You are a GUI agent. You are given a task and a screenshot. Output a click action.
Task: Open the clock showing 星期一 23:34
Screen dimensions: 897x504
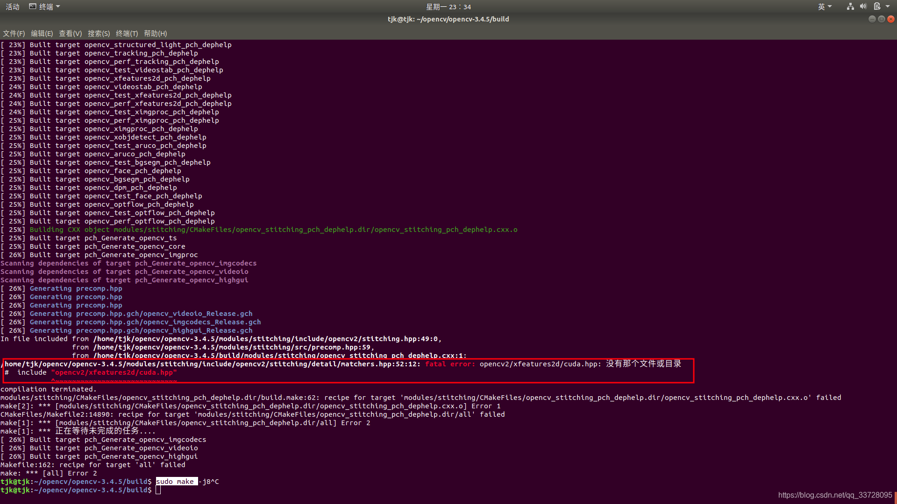pyautogui.click(x=448, y=7)
